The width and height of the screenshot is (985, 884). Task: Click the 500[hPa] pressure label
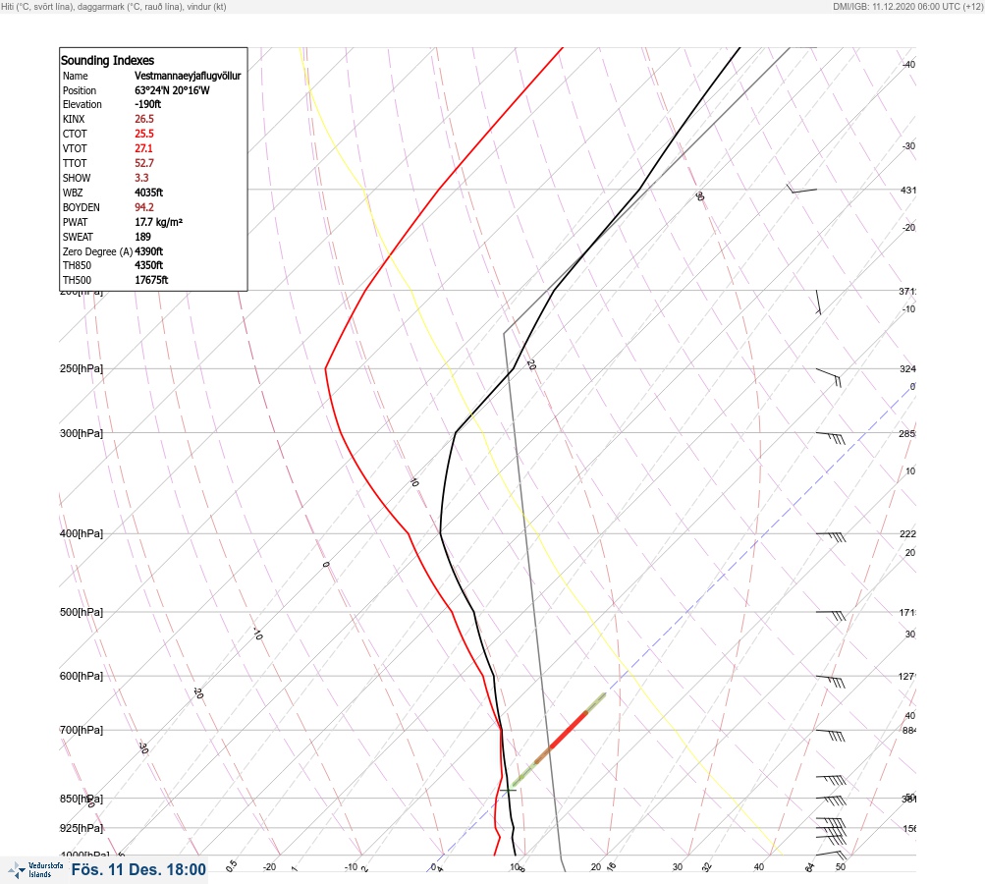tap(82, 612)
